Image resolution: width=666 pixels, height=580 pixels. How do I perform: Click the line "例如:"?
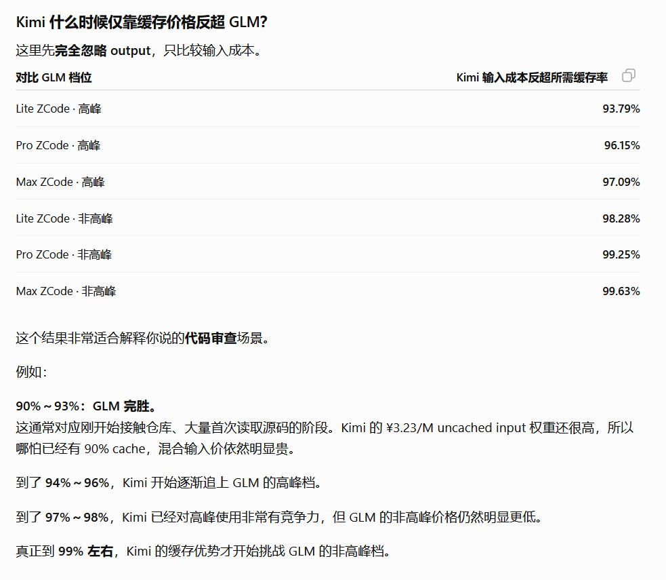click(x=31, y=372)
